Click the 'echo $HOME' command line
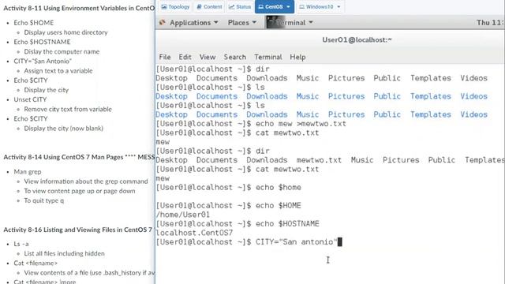The image size is (505, 284). [x=229, y=205]
